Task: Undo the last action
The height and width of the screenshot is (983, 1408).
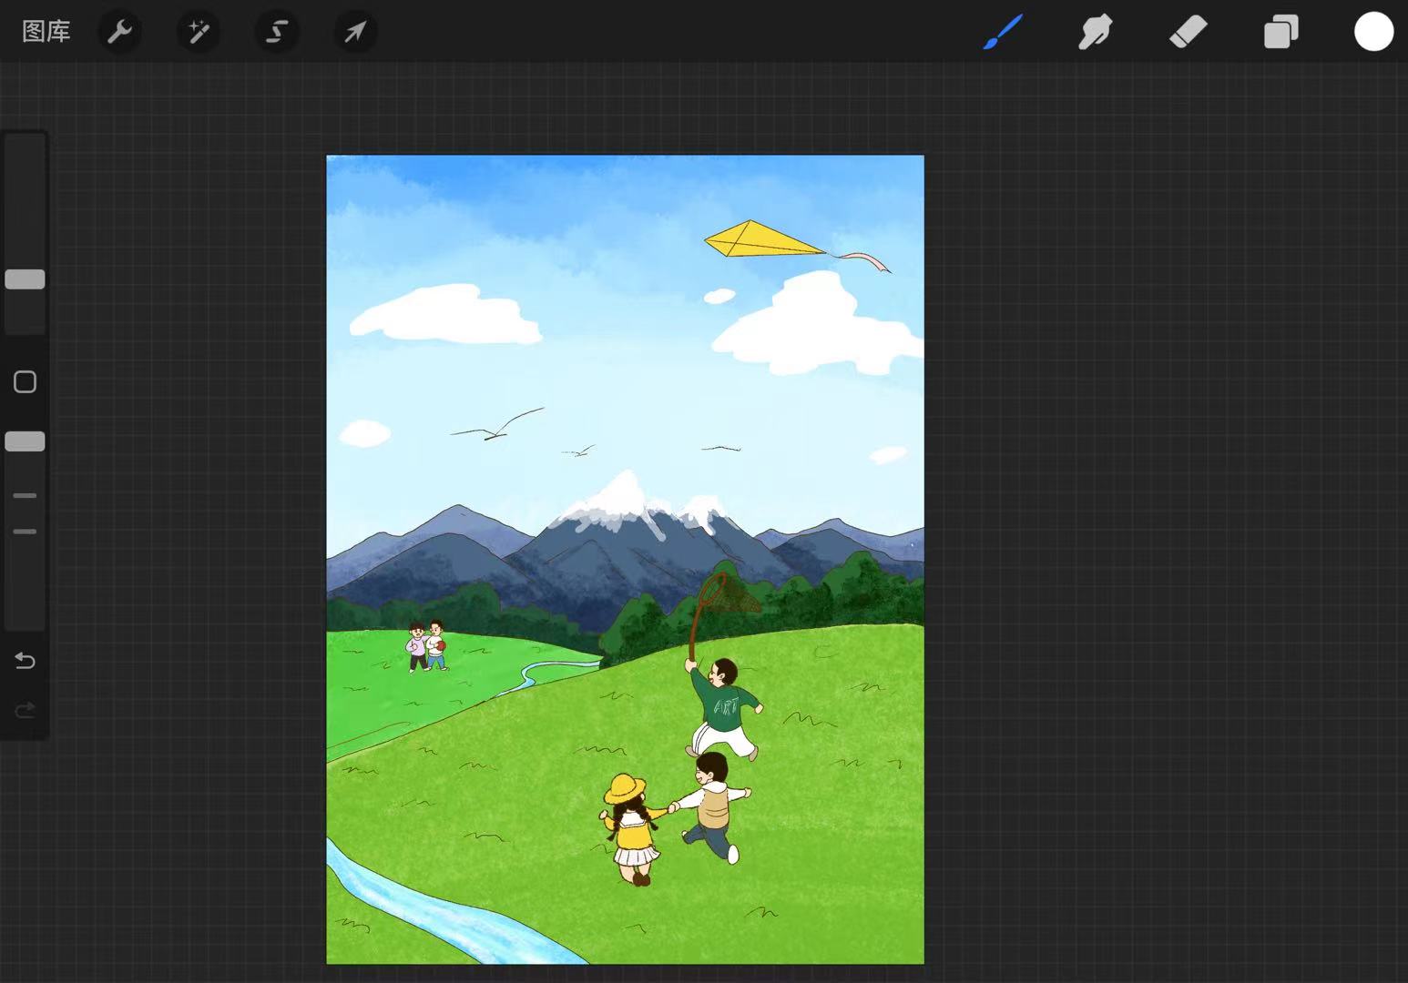Action: click(x=25, y=661)
